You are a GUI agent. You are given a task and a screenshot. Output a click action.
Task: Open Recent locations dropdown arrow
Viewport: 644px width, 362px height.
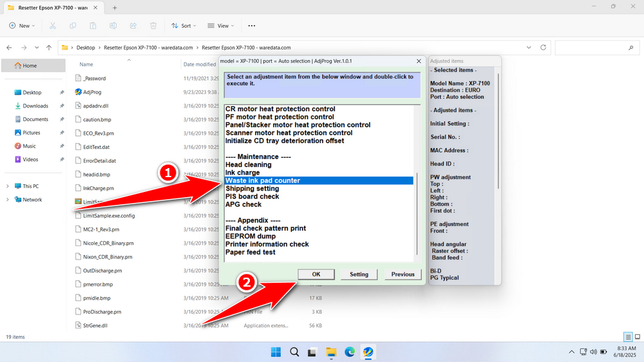37,48
